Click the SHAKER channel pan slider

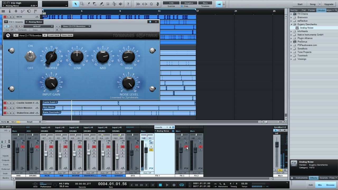click(119, 135)
